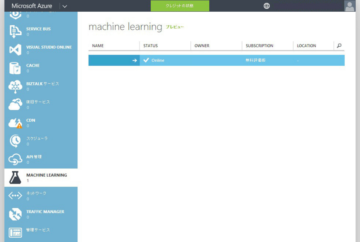Click the プレビュー label beside the title
The width and height of the screenshot is (360, 242).
(x=175, y=27)
